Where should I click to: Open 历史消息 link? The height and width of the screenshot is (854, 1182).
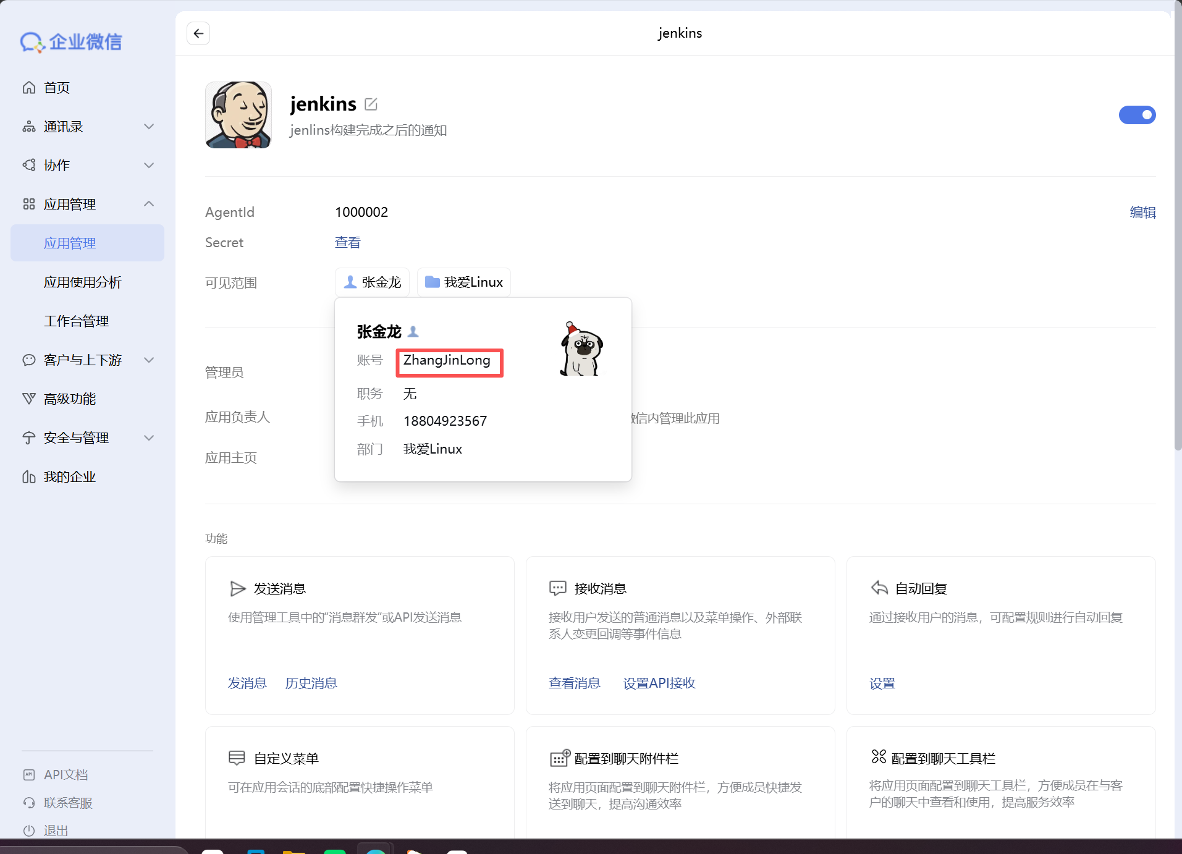311,683
